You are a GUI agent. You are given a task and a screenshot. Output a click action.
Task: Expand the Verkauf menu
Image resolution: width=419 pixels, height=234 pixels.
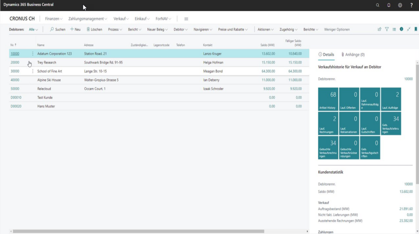[x=121, y=19]
